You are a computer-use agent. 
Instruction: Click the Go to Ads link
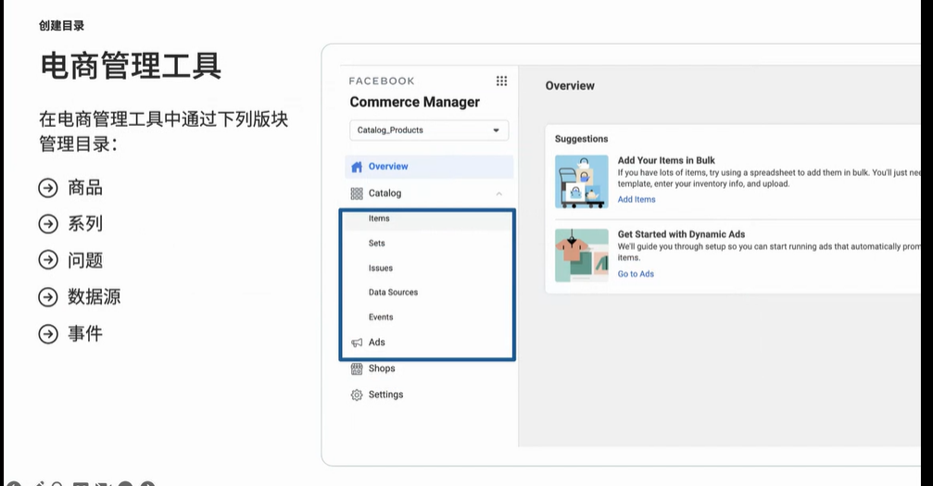[636, 274]
